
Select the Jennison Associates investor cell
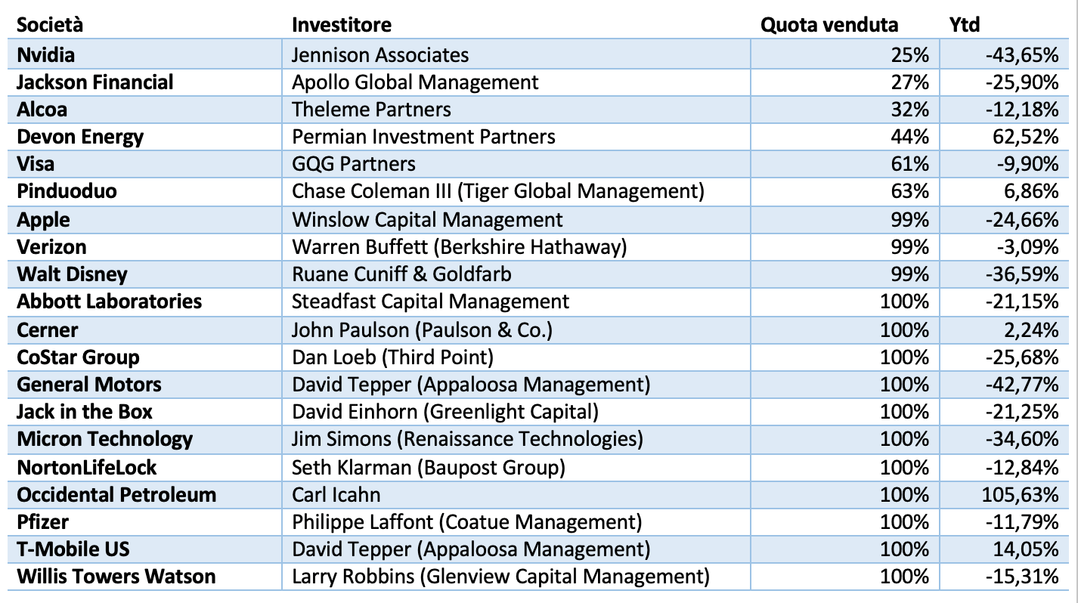point(380,55)
